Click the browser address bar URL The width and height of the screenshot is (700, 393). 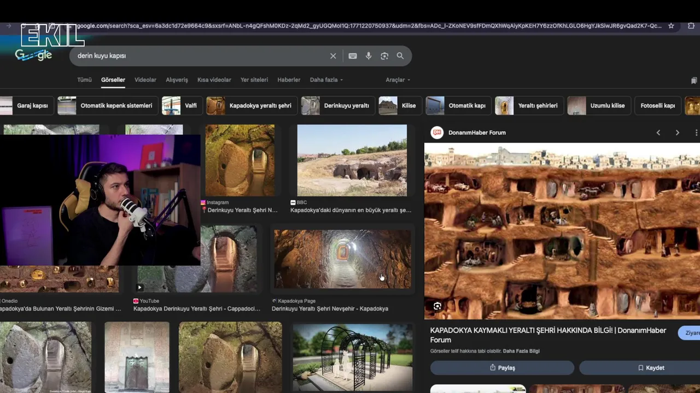[x=369, y=26]
